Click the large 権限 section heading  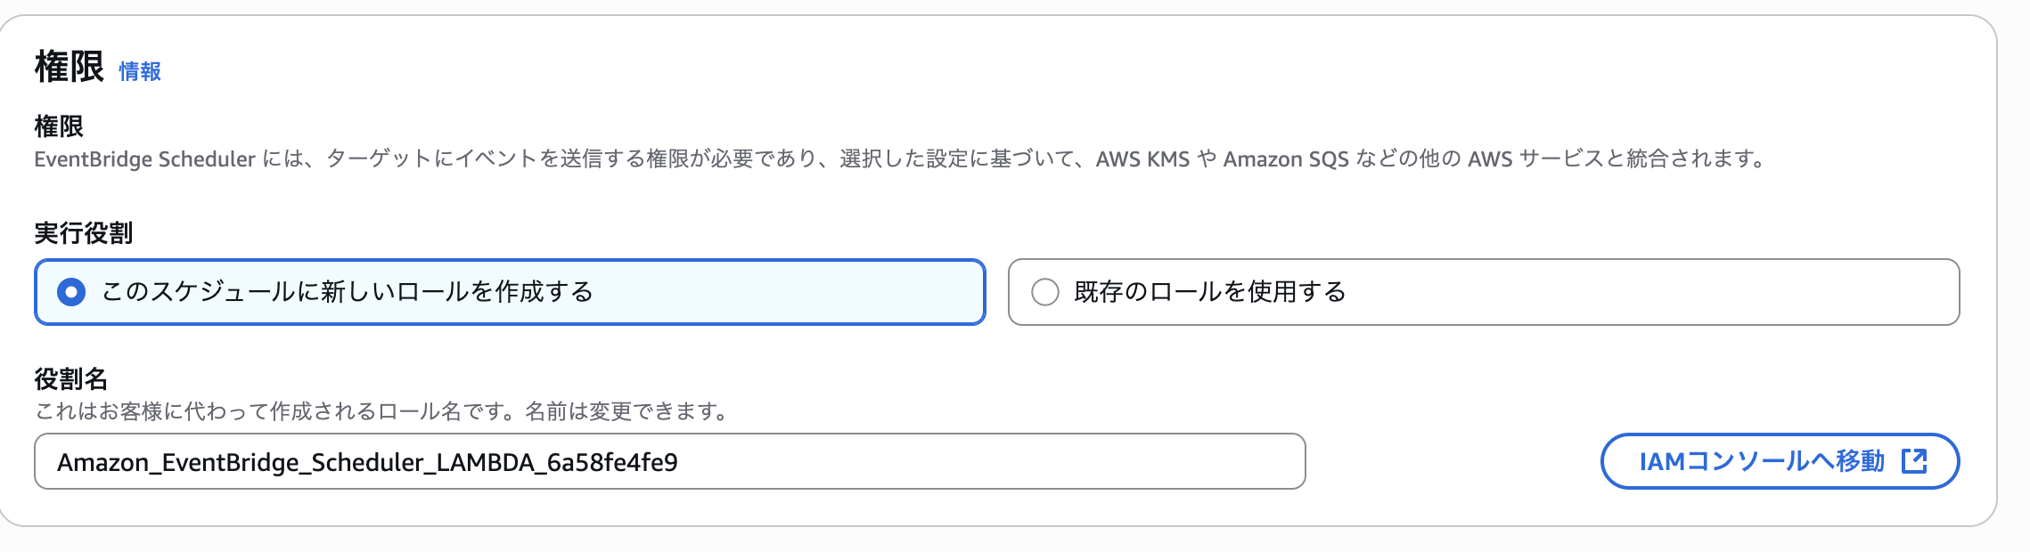[69, 67]
